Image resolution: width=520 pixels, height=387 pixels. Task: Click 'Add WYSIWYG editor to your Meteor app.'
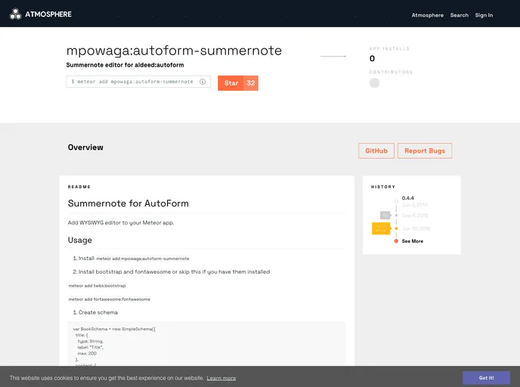tap(121, 222)
